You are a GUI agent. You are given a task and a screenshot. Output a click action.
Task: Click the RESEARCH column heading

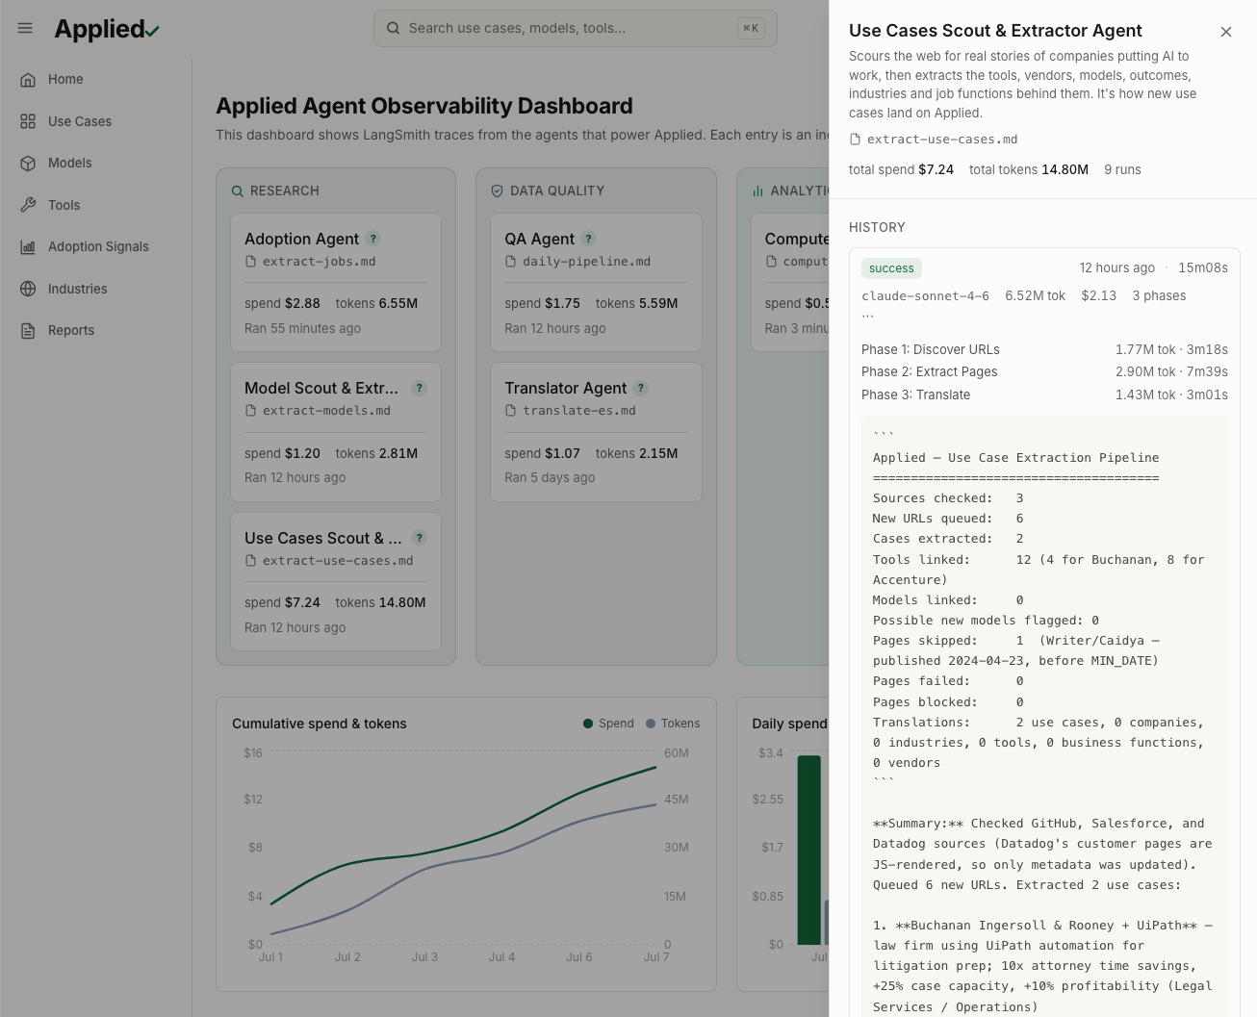pyautogui.click(x=285, y=191)
